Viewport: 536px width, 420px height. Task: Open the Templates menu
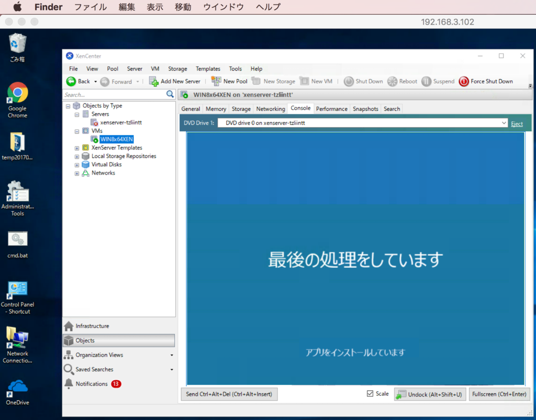click(208, 69)
